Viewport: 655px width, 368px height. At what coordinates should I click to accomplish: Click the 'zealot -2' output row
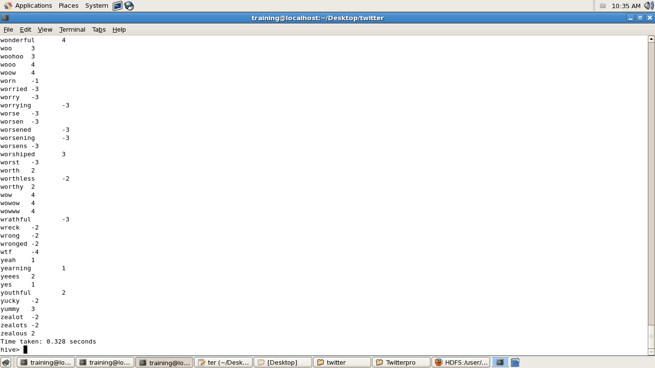(20, 317)
